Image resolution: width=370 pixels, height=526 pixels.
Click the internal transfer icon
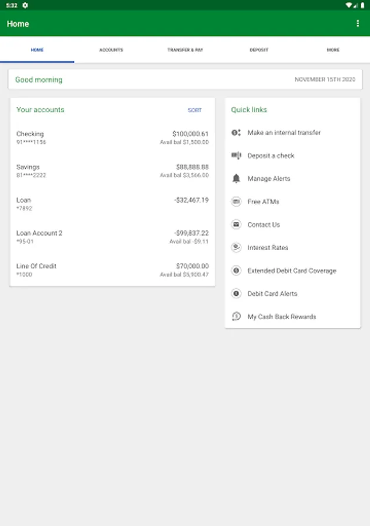[236, 133]
